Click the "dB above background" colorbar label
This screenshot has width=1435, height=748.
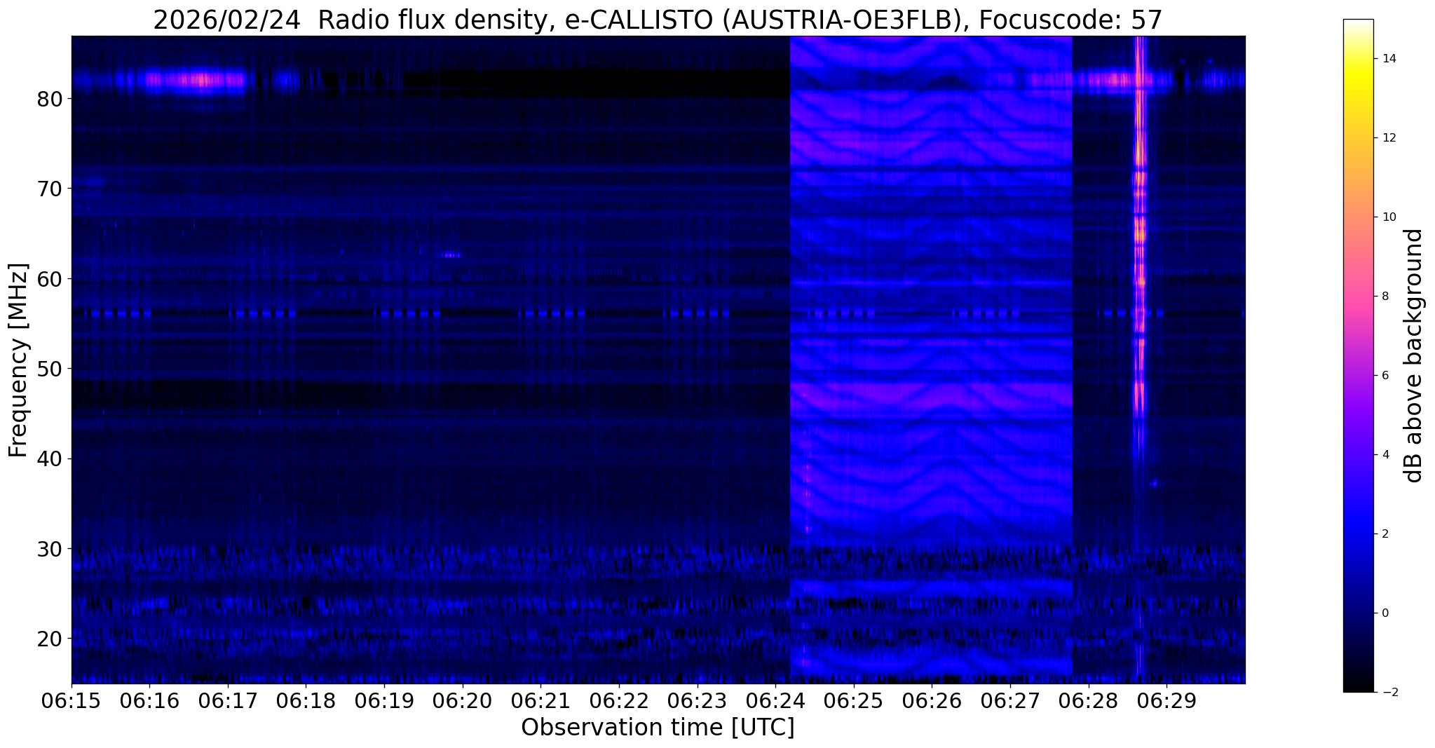tap(1414, 355)
